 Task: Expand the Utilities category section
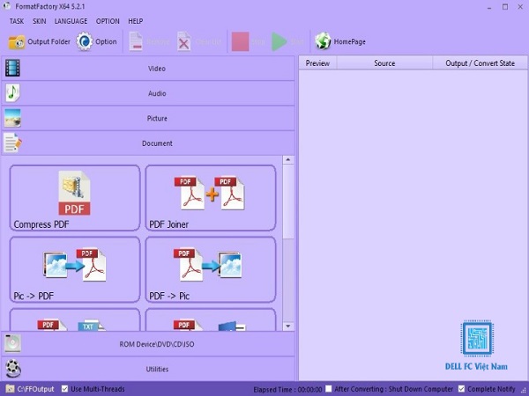click(148, 369)
